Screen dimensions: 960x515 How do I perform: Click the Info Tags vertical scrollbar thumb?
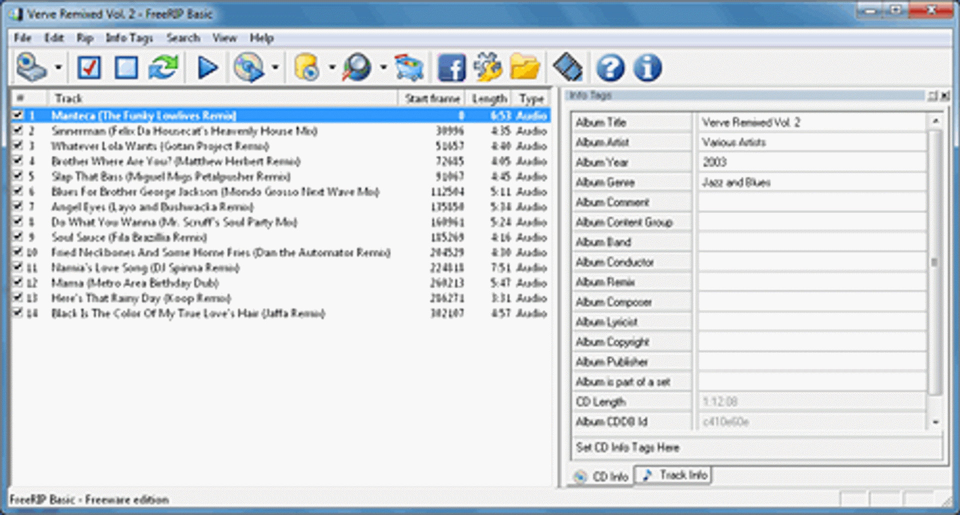tap(935, 262)
